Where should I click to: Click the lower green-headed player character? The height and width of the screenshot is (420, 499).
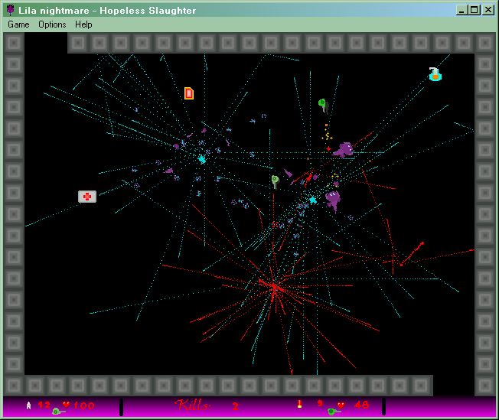pos(275,181)
